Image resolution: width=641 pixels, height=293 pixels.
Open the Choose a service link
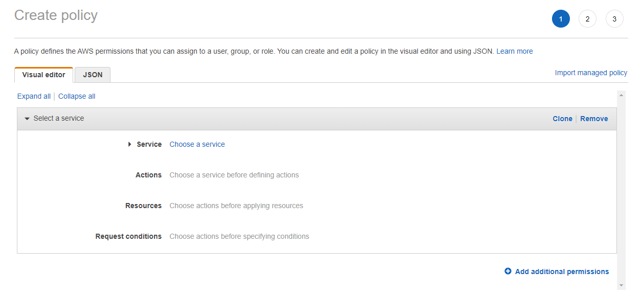197,144
